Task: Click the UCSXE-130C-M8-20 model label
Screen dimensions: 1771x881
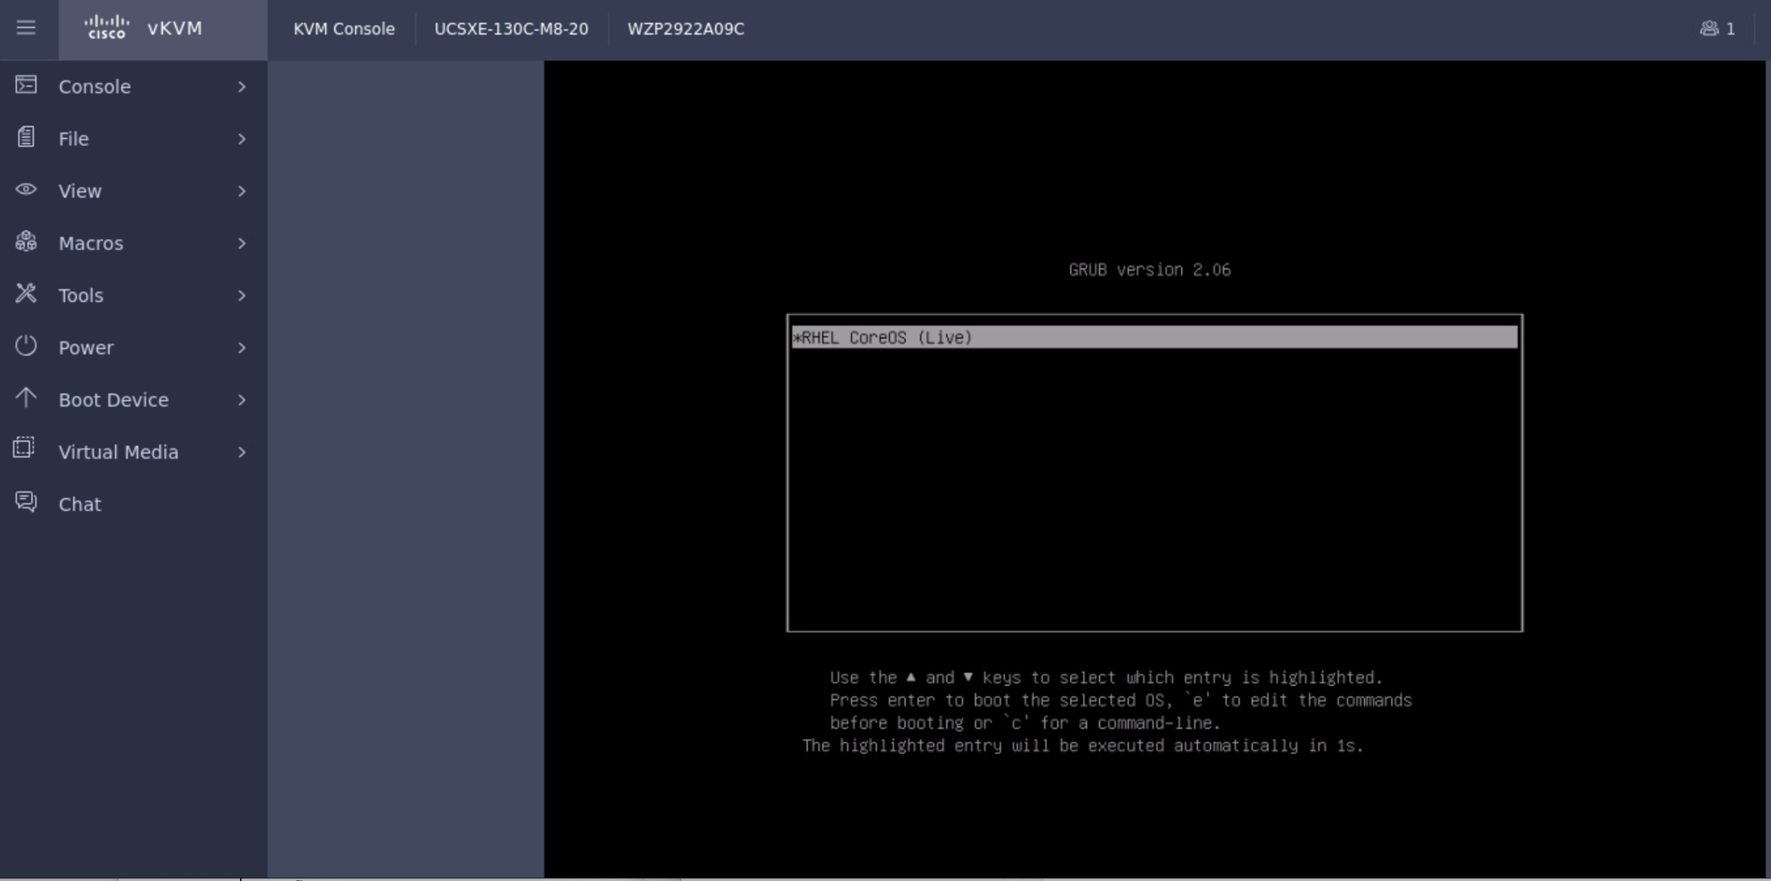Action: (511, 29)
